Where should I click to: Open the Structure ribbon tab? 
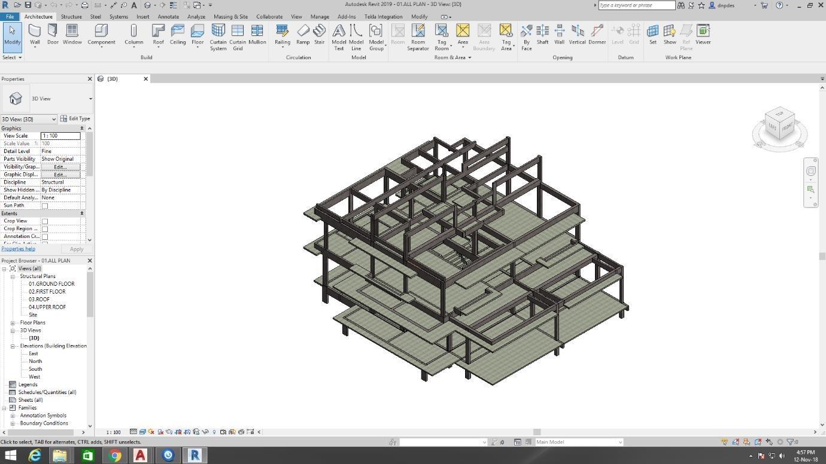pyautogui.click(x=71, y=17)
